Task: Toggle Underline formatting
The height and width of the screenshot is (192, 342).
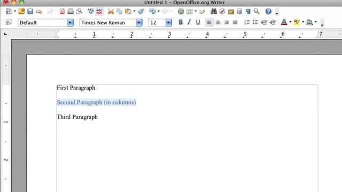Action: pyautogui.click(x=198, y=22)
